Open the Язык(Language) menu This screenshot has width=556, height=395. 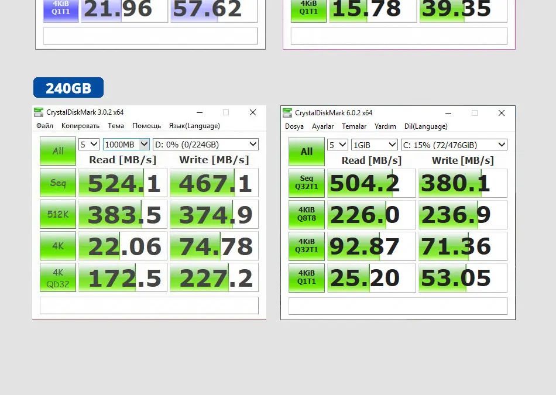(194, 126)
